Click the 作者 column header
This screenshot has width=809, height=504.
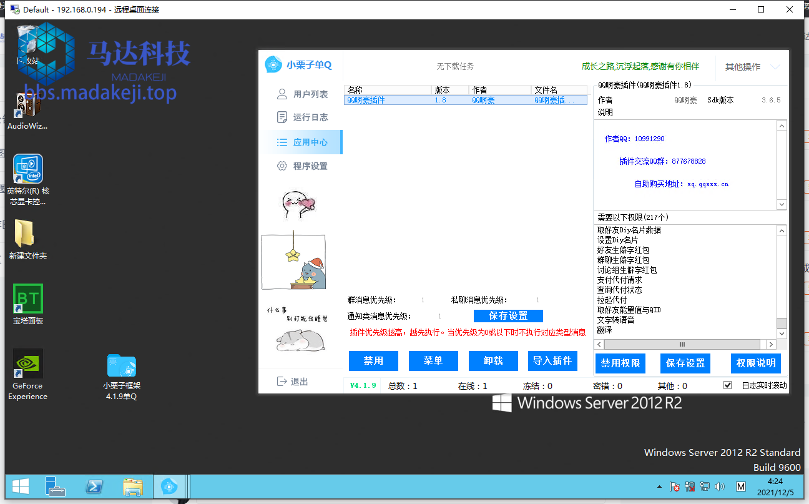[500, 90]
